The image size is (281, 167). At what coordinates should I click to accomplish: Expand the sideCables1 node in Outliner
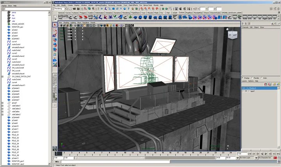pyautogui.click(x=2, y=105)
